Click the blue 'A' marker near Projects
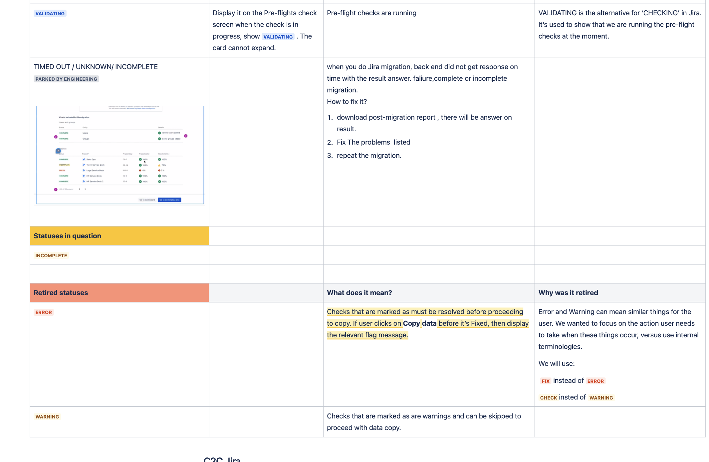Screen dimensions: 709x462 58,151
